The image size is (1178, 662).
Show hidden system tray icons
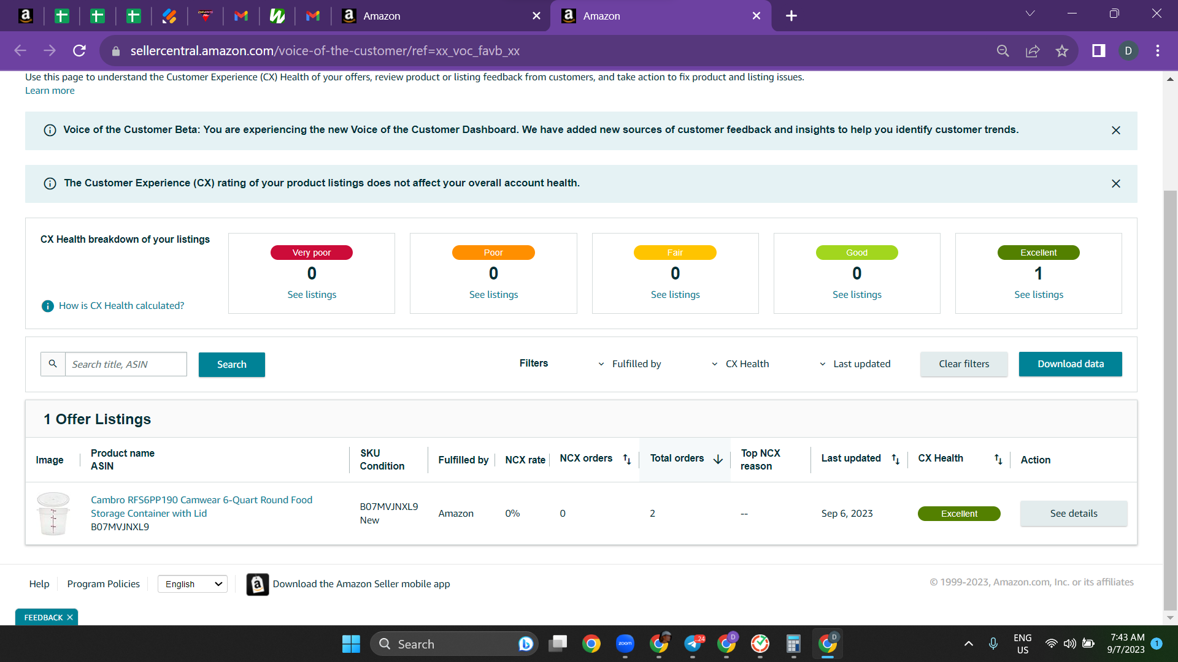click(969, 644)
